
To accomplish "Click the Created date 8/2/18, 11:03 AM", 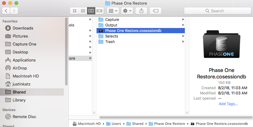I will (x=233, y=88).
